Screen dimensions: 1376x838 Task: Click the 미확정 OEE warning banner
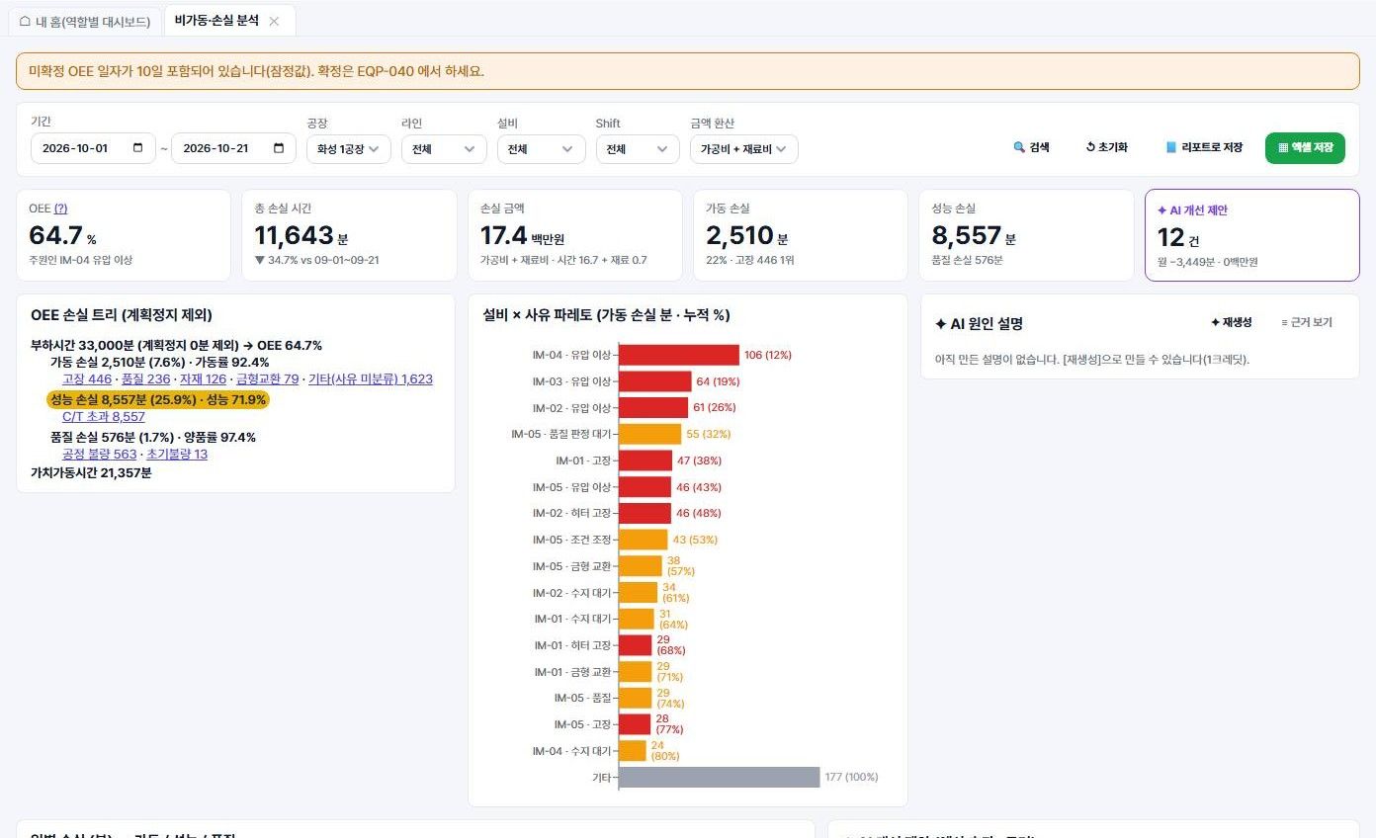688,71
